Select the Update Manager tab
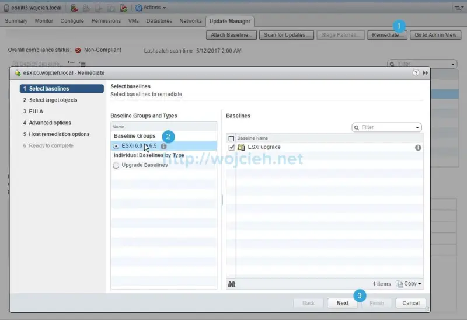Screen dimensions: 467x320 (x=229, y=22)
